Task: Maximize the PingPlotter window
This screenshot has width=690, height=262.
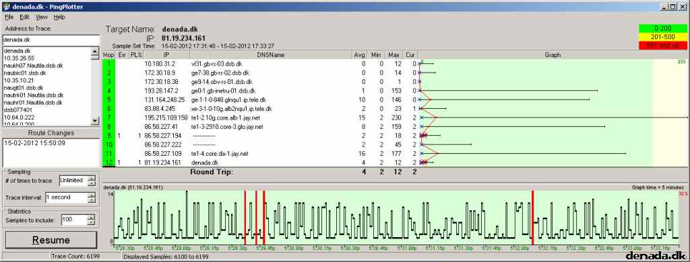Action: pyautogui.click(x=673, y=7)
